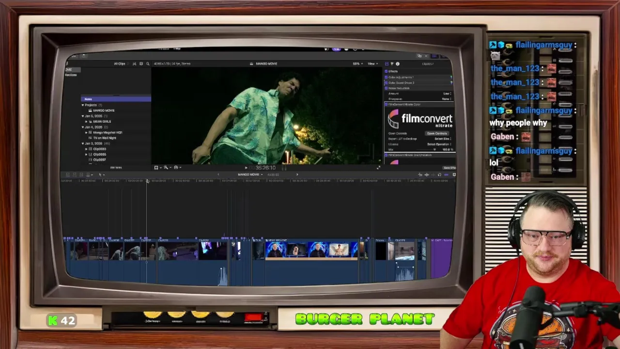620x349 pixels.
Task: Go back in timeline history
Action: coord(218,174)
